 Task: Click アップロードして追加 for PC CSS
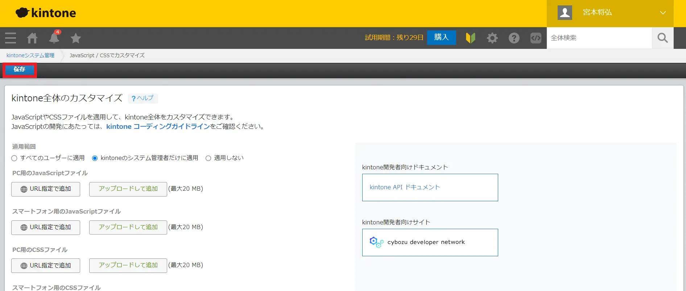pos(128,266)
